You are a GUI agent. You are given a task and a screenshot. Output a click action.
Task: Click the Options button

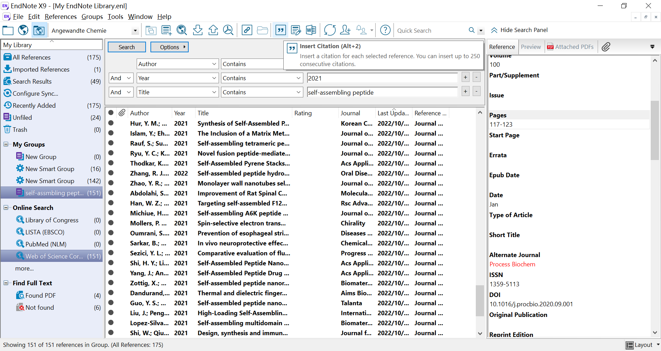coord(169,47)
